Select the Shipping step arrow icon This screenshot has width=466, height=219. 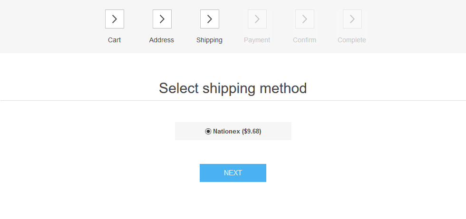210,19
